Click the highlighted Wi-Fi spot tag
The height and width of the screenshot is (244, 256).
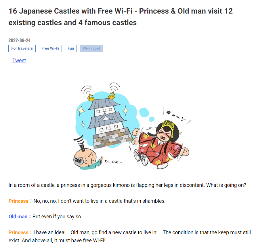(x=91, y=48)
